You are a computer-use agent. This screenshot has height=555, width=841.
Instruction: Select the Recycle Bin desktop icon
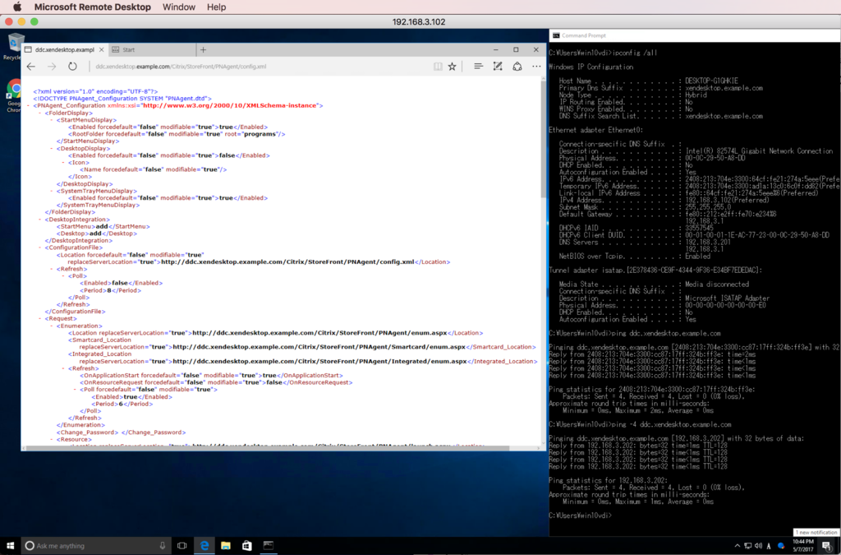pyautogui.click(x=14, y=46)
